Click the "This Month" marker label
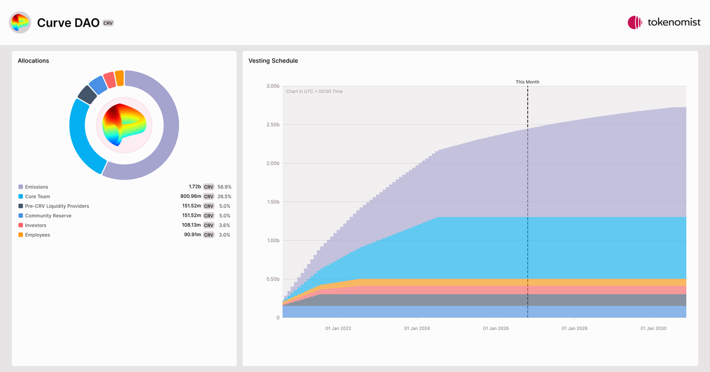The height and width of the screenshot is (372, 710). [527, 82]
